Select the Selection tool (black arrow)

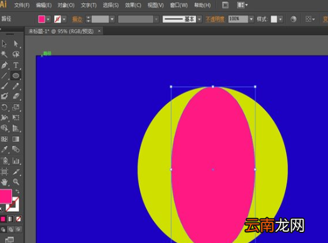pos(4,44)
